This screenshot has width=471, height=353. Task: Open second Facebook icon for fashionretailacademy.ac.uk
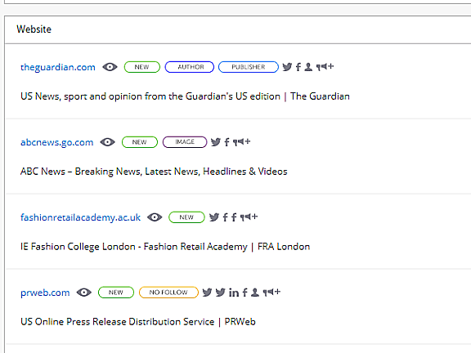pyautogui.click(x=234, y=217)
